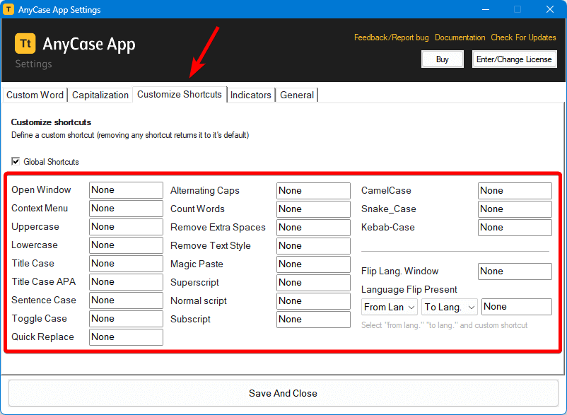Switch to the Capitalization tab
Viewport: 567px width, 415px height.
click(x=100, y=95)
